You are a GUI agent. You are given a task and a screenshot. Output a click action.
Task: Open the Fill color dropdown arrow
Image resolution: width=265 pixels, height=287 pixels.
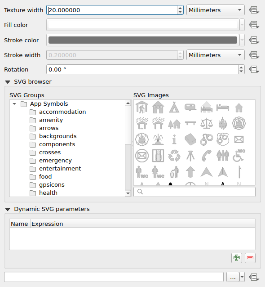point(242,25)
